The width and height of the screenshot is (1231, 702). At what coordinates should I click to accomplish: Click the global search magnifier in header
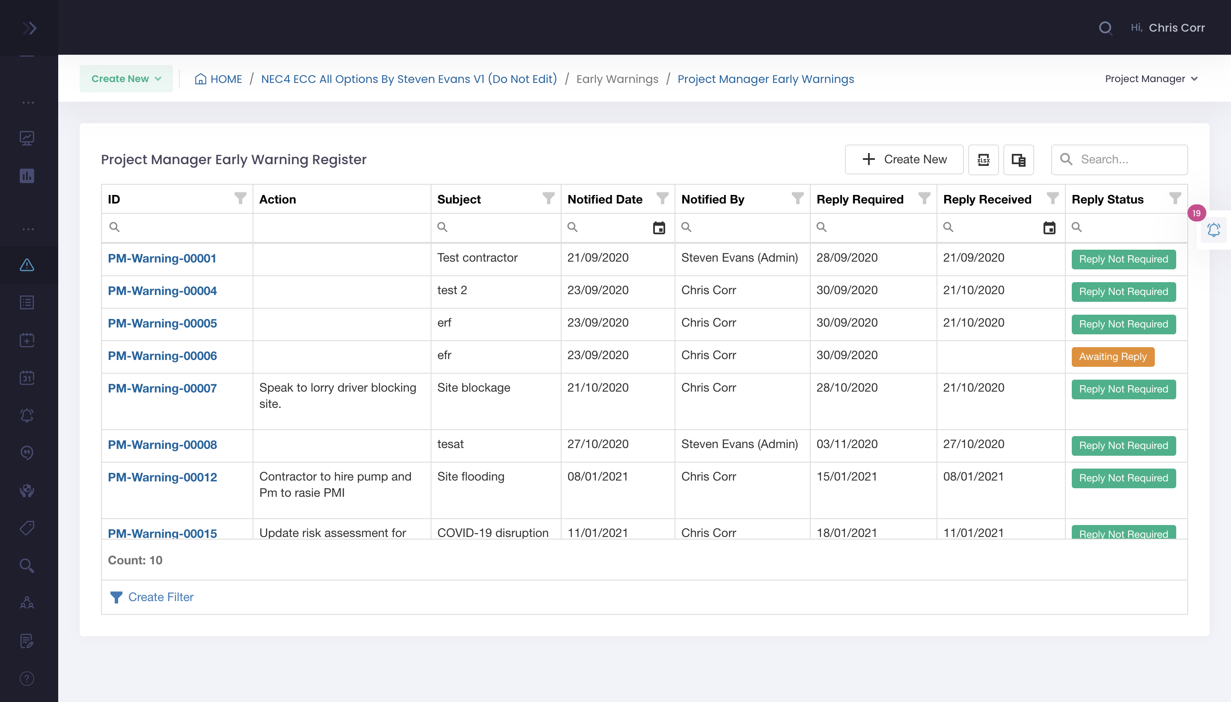coord(1105,28)
